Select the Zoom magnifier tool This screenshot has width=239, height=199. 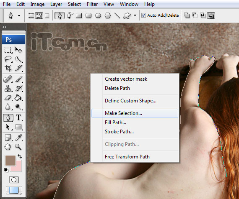[x=18, y=147]
